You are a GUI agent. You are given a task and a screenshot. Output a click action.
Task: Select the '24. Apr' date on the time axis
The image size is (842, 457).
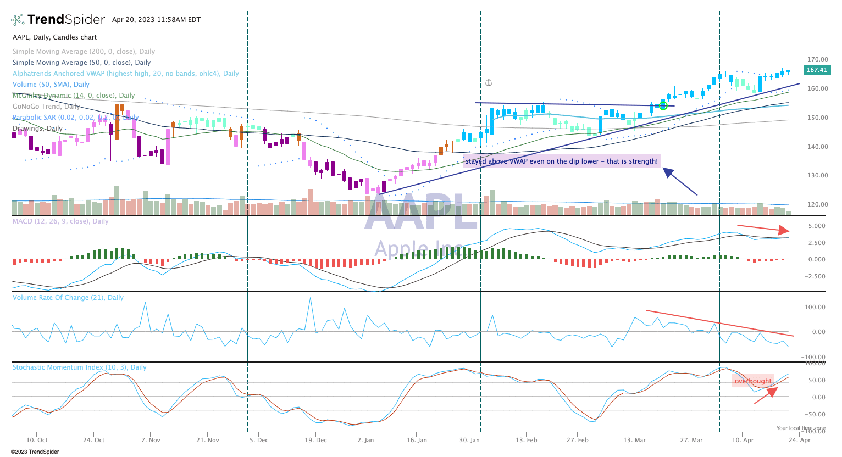coord(800,440)
